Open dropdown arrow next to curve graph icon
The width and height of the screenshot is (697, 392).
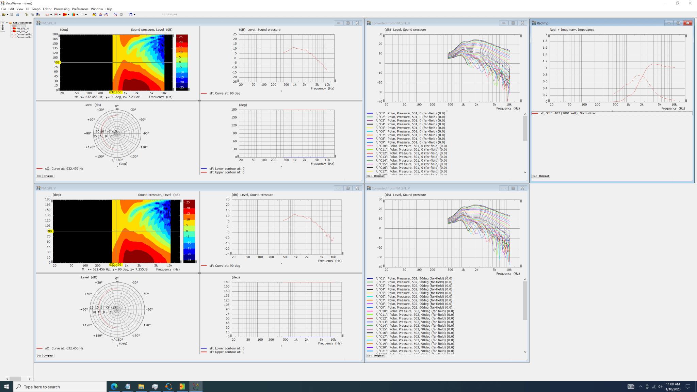click(51, 15)
